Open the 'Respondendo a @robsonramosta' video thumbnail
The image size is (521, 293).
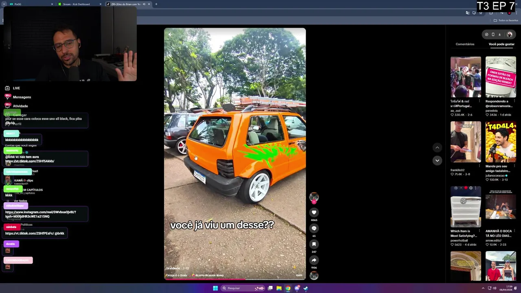point(501,77)
